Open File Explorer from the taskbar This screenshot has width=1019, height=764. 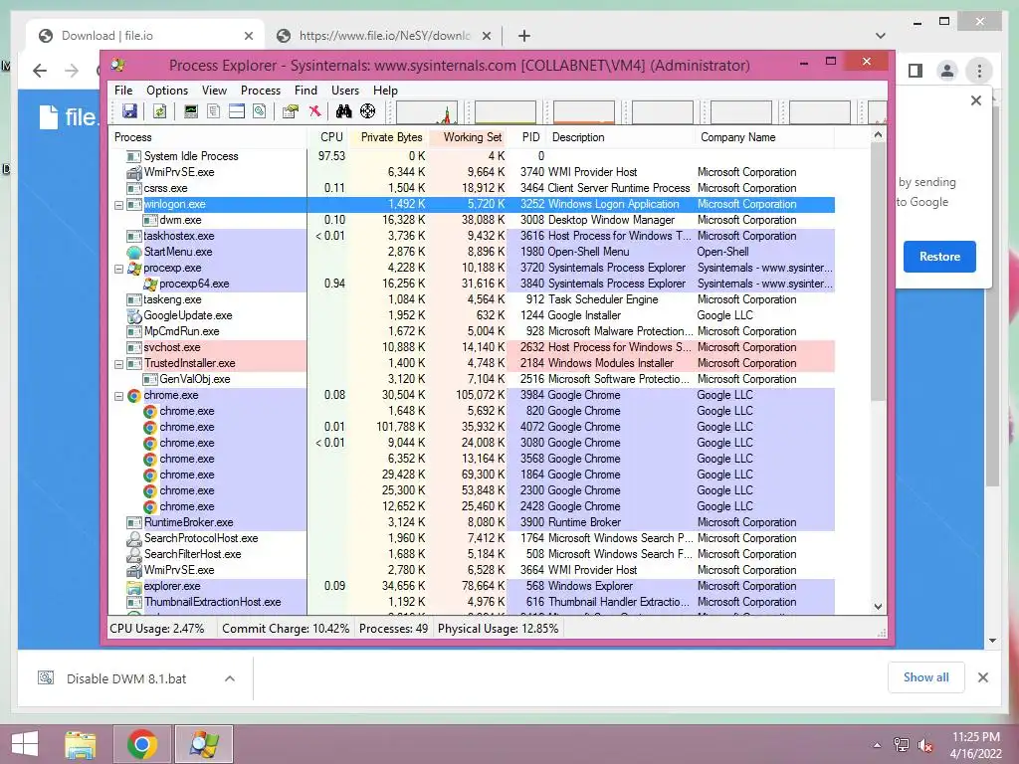click(80, 744)
